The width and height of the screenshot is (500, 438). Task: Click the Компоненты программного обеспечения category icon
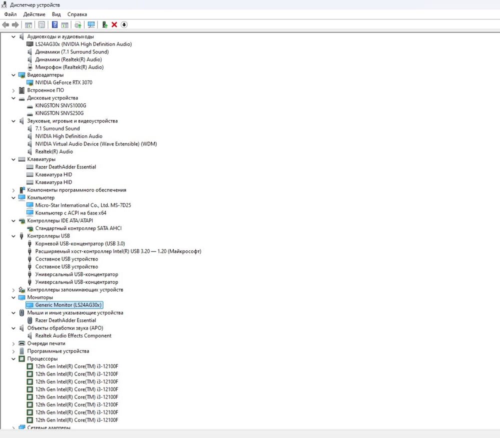(x=22, y=190)
